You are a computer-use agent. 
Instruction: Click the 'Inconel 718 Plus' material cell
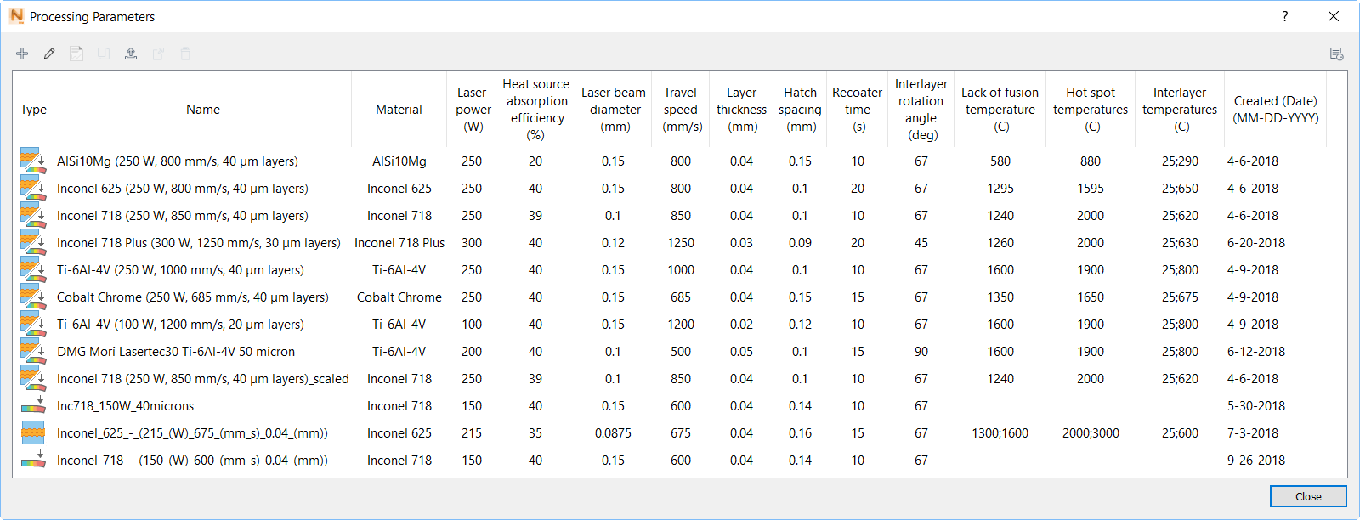point(399,242)
